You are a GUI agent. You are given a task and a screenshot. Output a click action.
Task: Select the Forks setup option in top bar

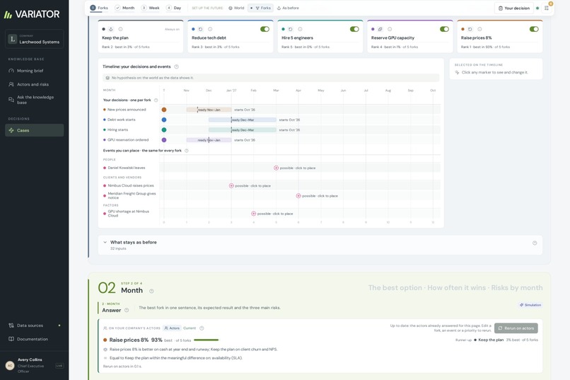click(x=261, y=8)
